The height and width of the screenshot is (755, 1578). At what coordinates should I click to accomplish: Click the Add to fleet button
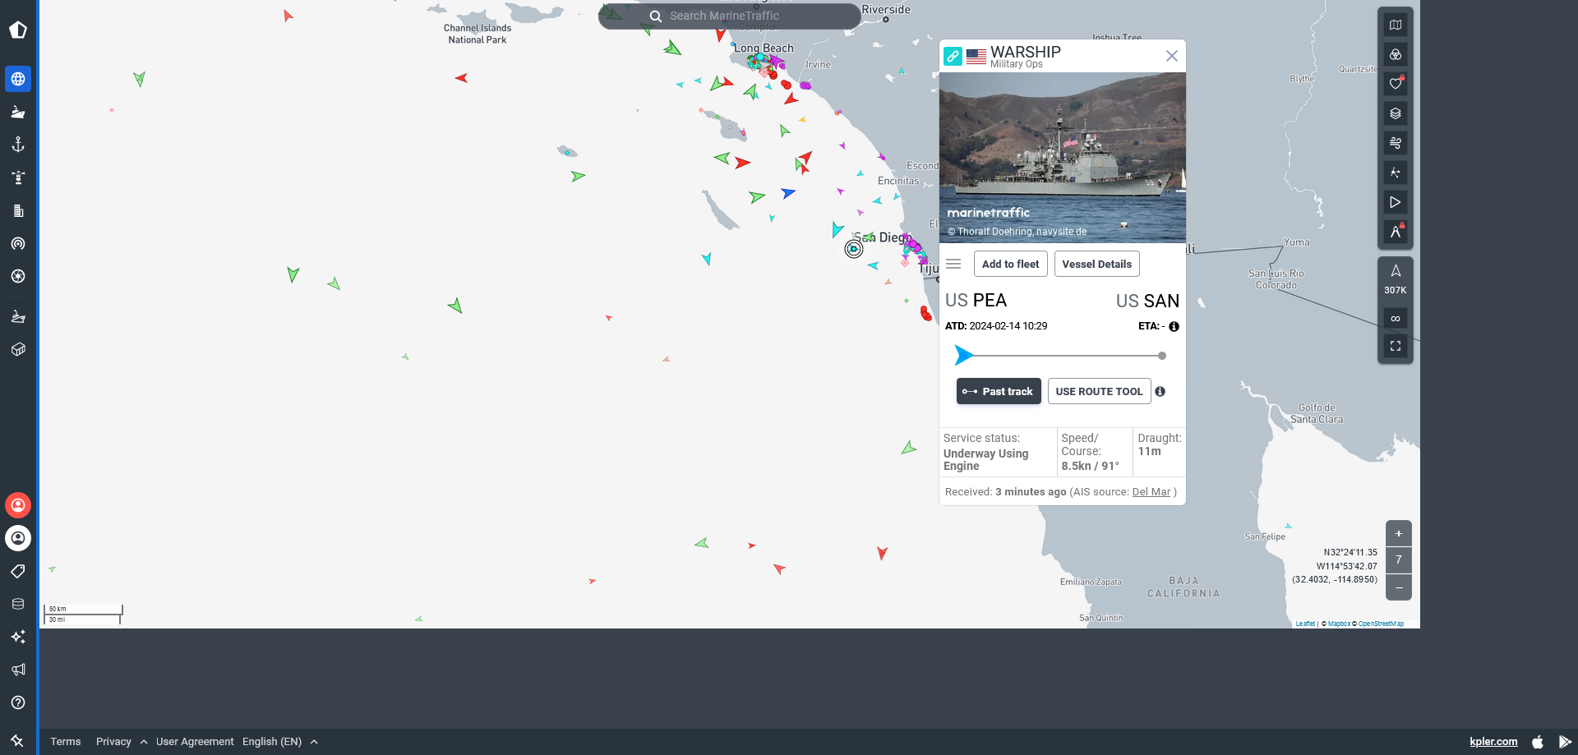pos(1011,264)
